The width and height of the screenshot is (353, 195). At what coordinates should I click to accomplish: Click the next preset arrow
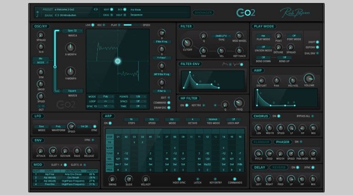pyautogui.click(x=97, y=10)
